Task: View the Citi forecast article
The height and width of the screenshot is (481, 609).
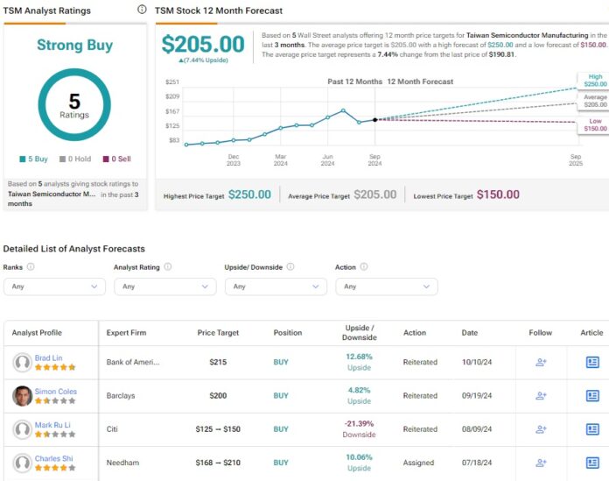Action: click(592, 429)
